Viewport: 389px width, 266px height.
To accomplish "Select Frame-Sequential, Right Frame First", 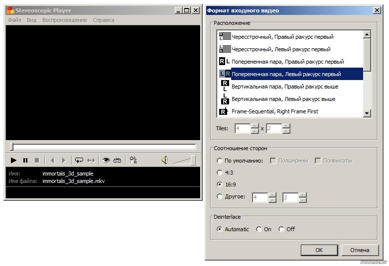I will coord(290,111).
